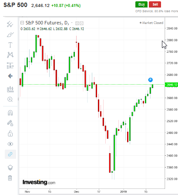Select the brush drawing tool
This screenshot has width=178, height=195.
[x=10, y=35]
